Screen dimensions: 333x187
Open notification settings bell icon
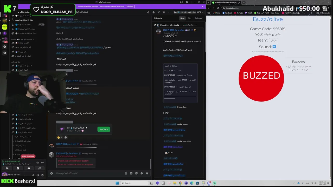(x=153, y=12)
